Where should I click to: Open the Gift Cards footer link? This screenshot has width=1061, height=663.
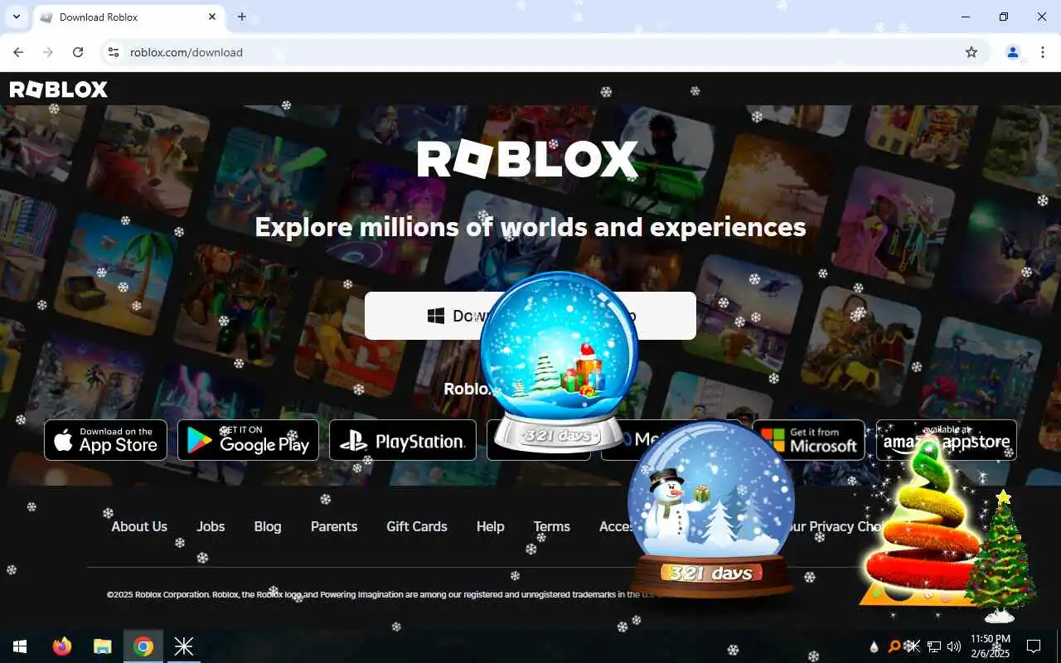tap(417, 526)
